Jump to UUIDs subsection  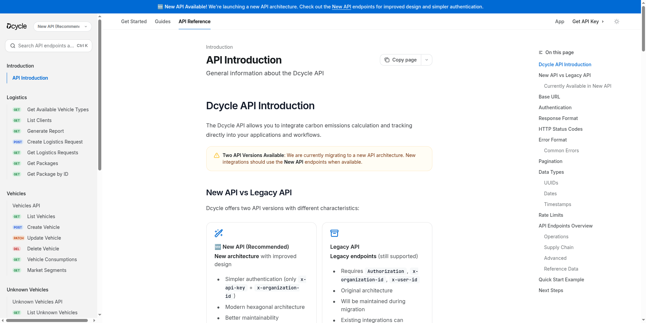point(551,183)
